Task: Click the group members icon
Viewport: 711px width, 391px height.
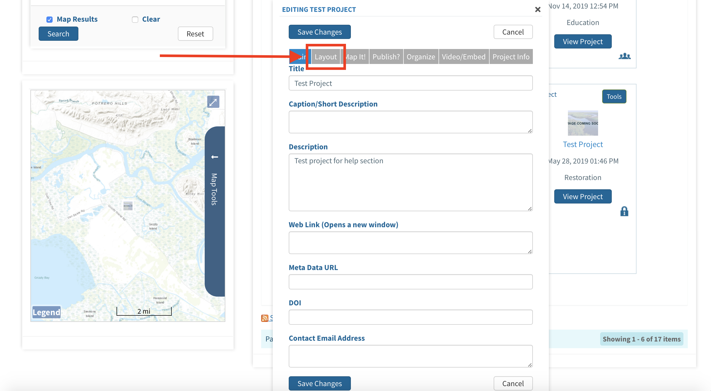Action: [624, 56]
